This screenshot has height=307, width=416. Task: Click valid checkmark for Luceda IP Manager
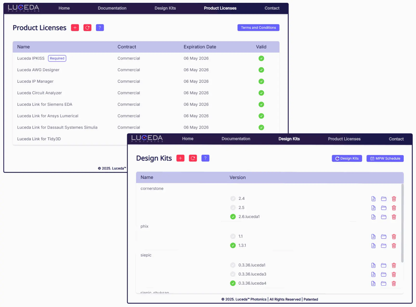(261, 82)
